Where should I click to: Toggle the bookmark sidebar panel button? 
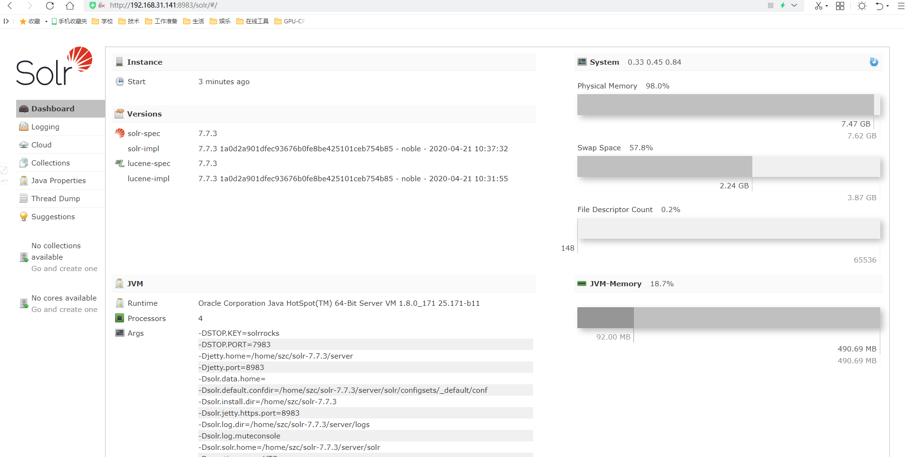(6, 21)
